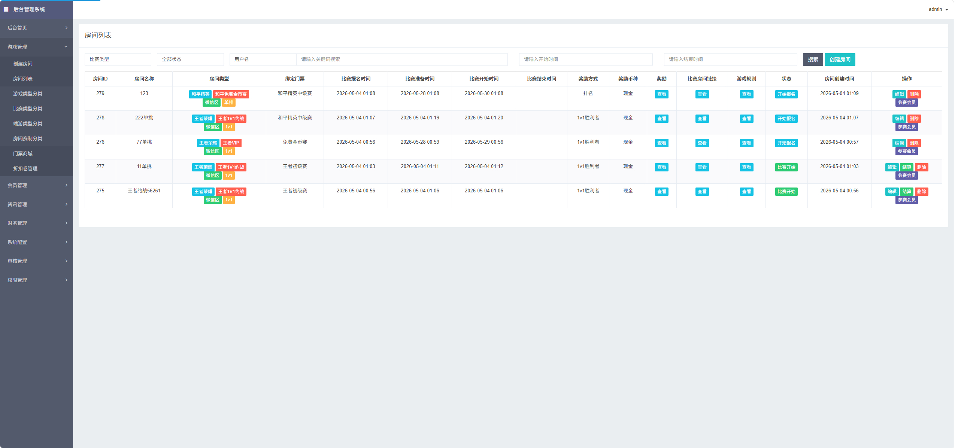
Task: Click the square icon beside 后台管理系统
Action: point(6,9)
